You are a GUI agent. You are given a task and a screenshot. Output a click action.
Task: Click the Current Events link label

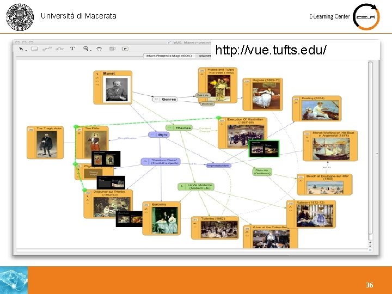coord(205,130)
